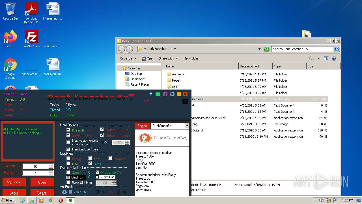
Task: Toggle Random UserAgent checkbox
Action: (68, 149)
